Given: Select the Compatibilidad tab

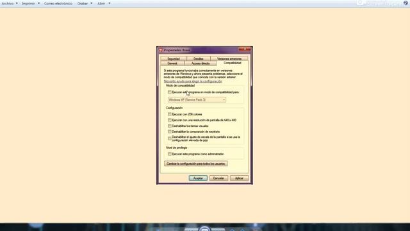Looking at the screenshot, I should pos(232,63).
